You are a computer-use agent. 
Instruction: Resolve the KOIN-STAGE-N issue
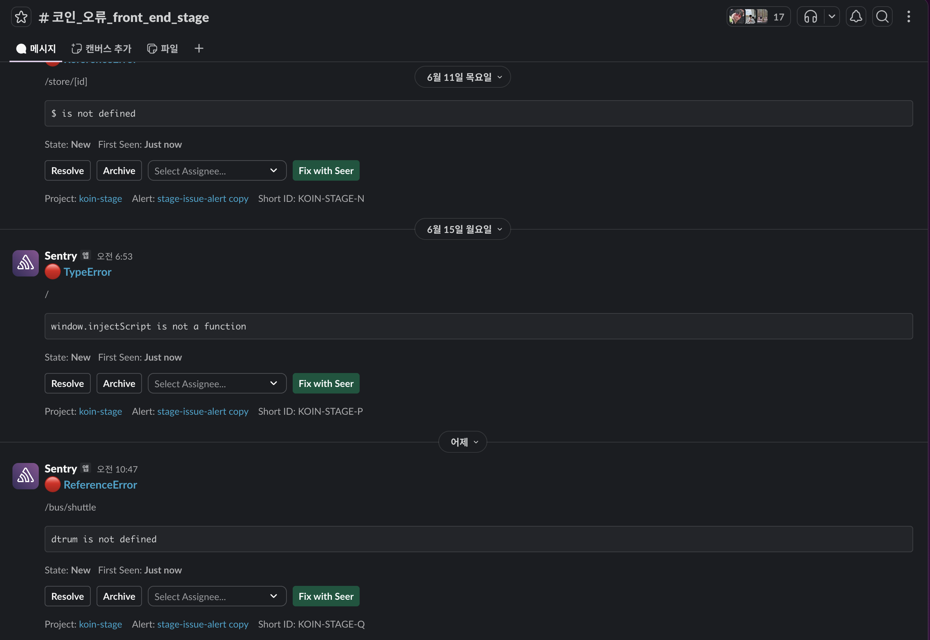point(67,170)
